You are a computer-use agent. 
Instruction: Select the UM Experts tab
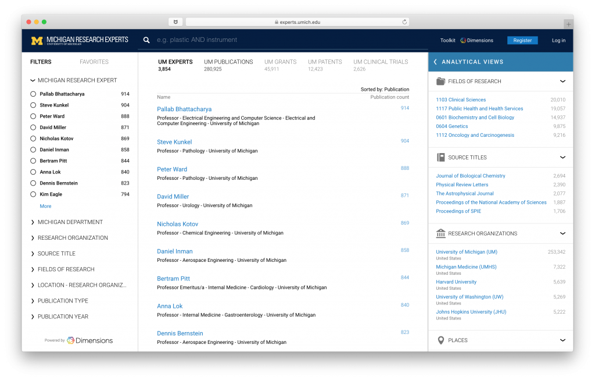pos(175,65)
